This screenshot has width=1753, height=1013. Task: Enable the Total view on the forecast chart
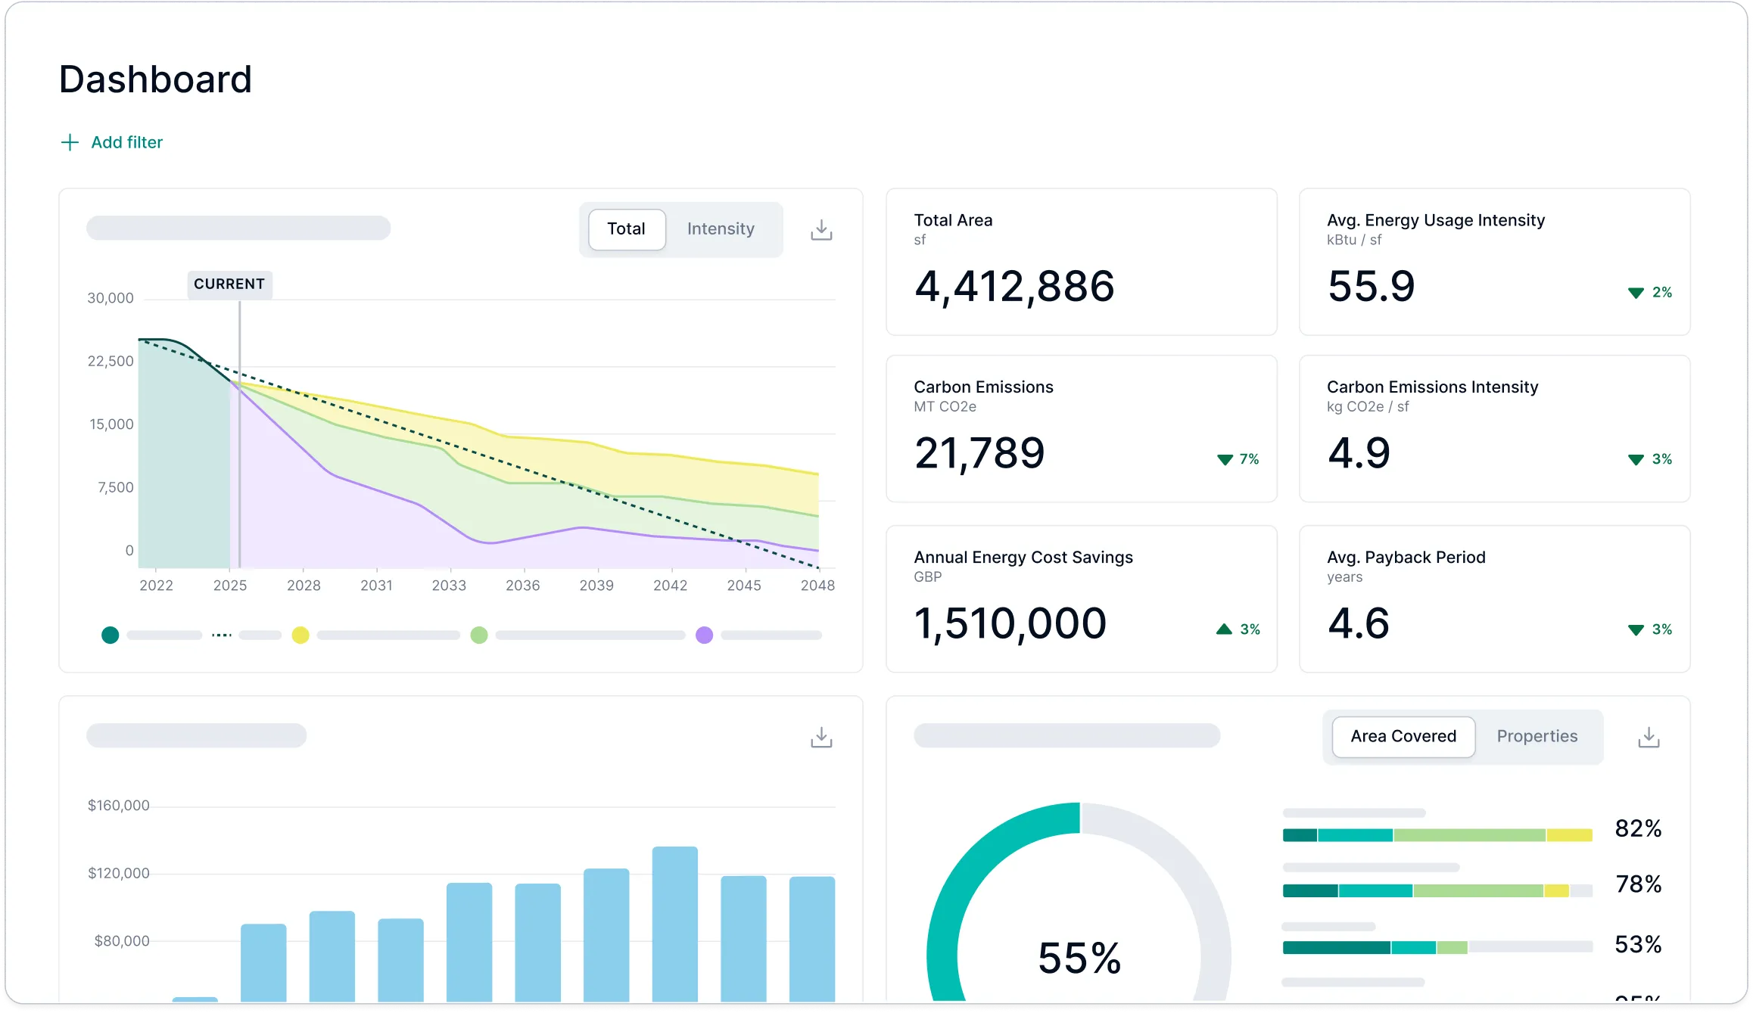(x=626, y=228)
